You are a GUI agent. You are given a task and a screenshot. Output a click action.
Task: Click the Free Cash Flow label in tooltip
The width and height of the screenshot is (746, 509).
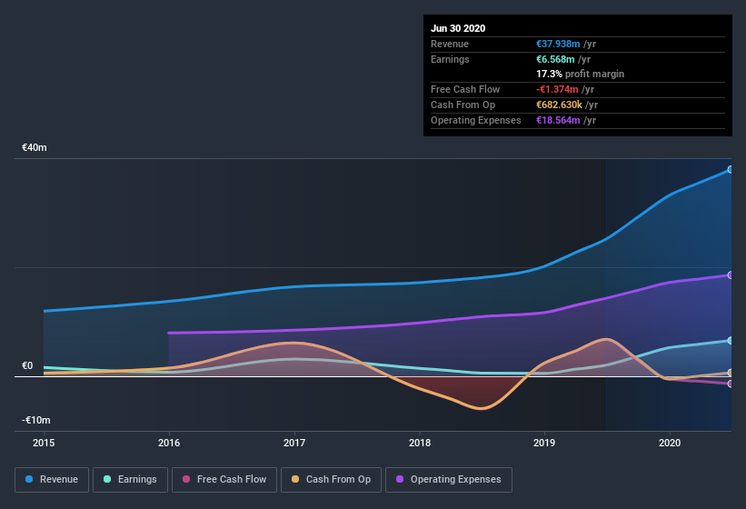point(465,89)
